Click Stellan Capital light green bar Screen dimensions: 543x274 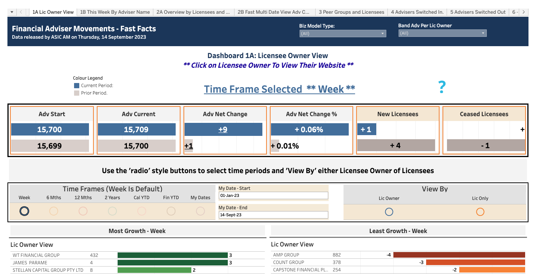tap(154, 270)
